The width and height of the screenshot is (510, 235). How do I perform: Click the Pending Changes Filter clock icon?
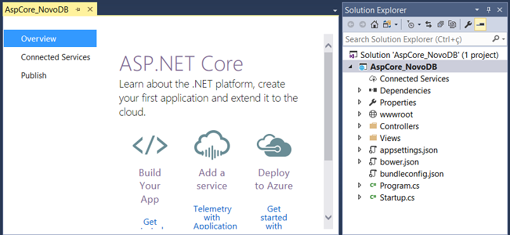(x=411, y=24)
